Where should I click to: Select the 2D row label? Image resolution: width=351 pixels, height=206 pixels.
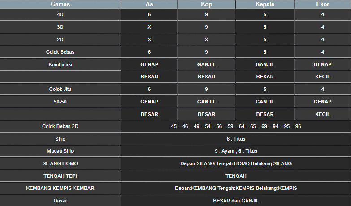coord(60,39)
